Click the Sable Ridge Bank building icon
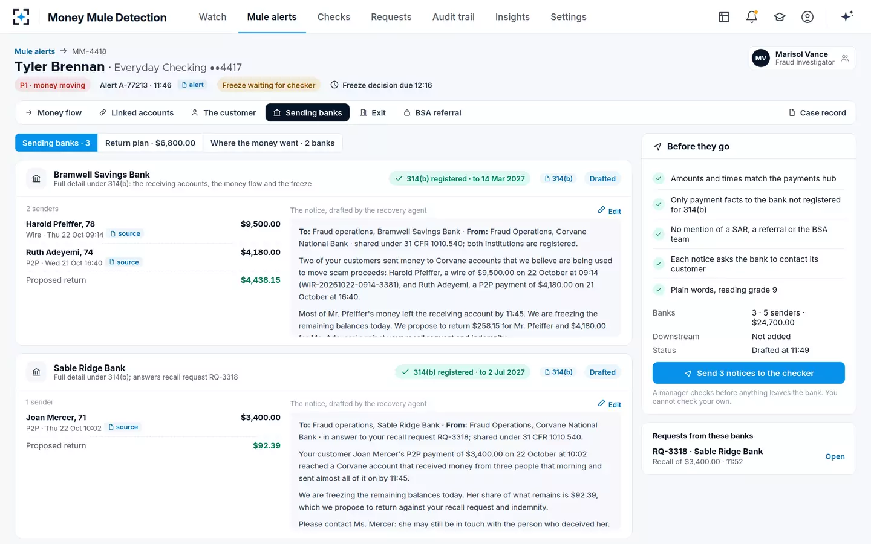 (x=36, y=372)
